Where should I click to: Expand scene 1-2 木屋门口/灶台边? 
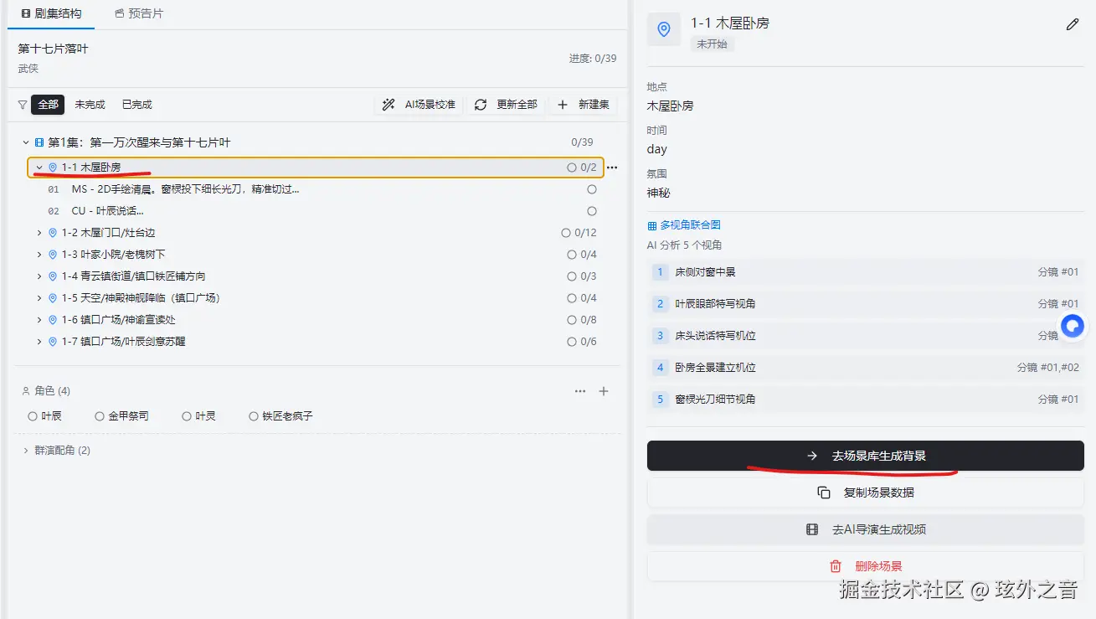(x=39, y=232)
